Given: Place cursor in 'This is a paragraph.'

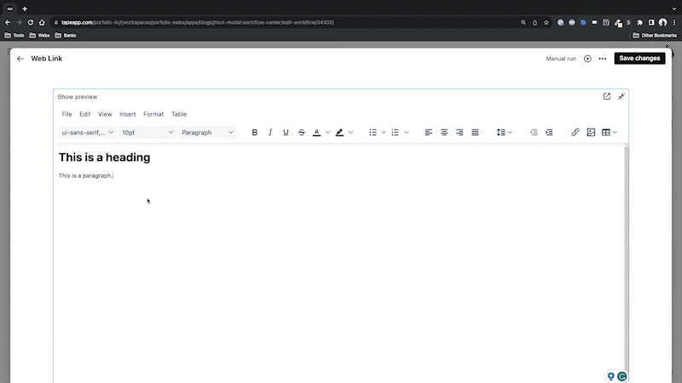Looking at the screenshot, I should 86,175.
